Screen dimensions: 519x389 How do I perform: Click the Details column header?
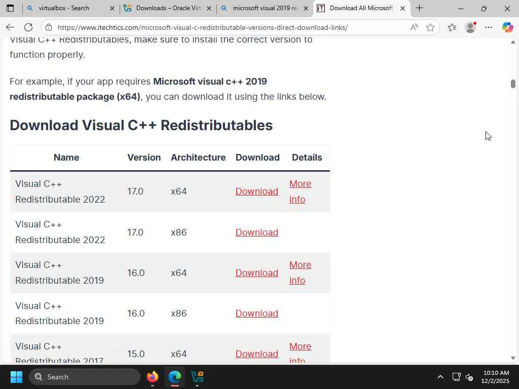coord(307,158)
